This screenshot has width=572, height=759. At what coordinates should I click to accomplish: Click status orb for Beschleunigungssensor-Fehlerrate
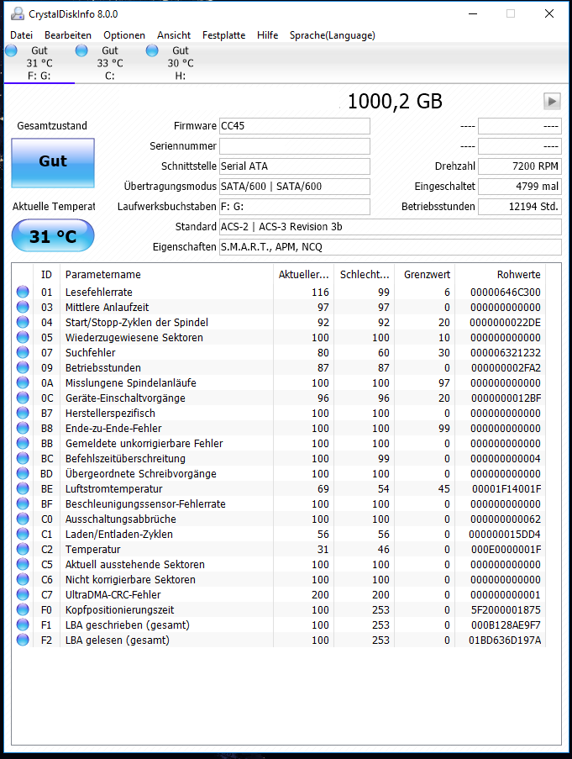[x=23, y=503]
